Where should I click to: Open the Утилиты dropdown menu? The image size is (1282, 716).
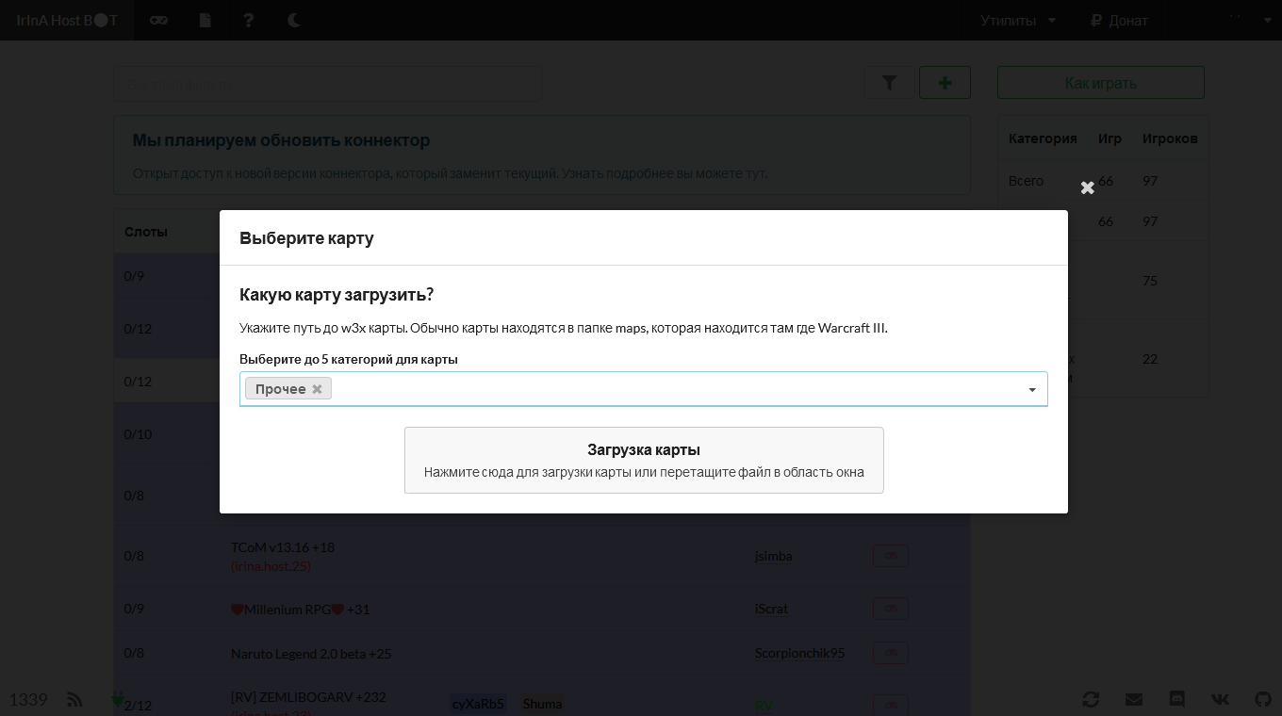pos(1018,20)
